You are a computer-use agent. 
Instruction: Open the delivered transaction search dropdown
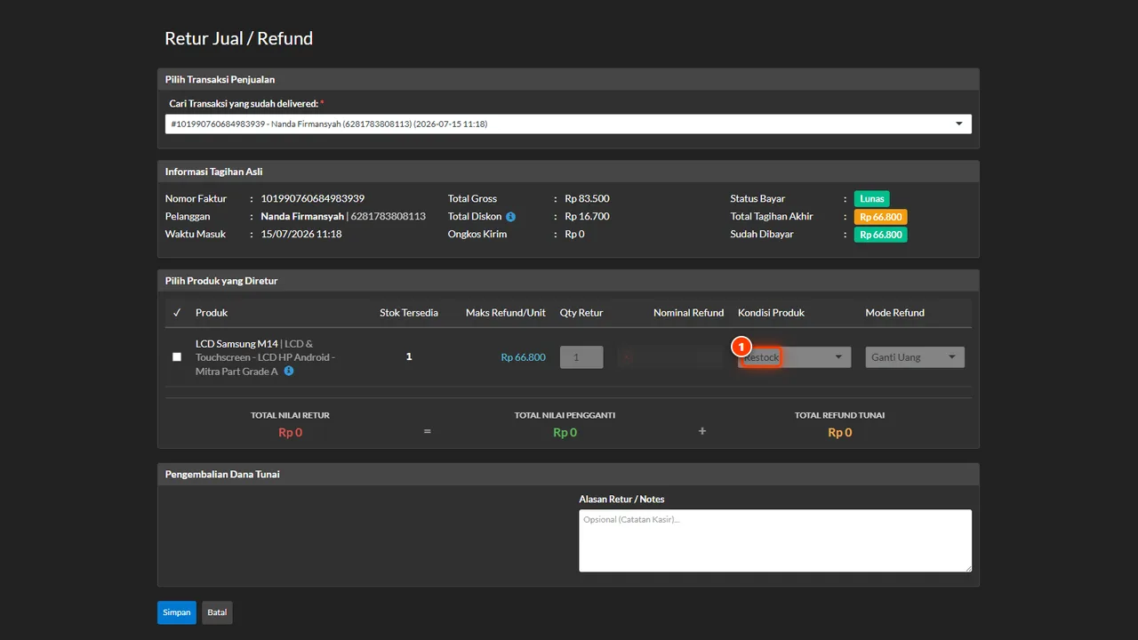click(x=568, y=124)
